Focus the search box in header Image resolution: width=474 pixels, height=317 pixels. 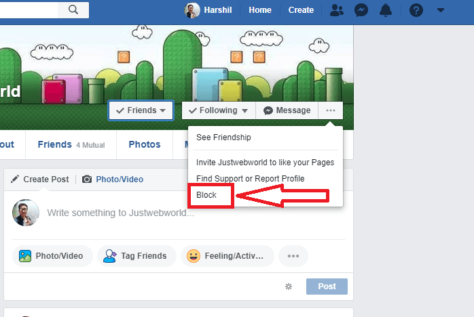pos(29,10)
